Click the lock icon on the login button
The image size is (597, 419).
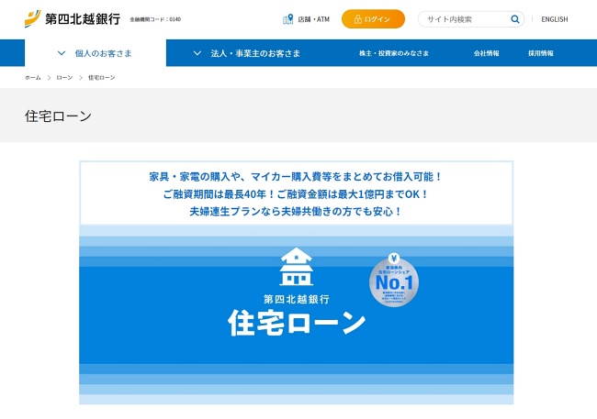(358, 19)
